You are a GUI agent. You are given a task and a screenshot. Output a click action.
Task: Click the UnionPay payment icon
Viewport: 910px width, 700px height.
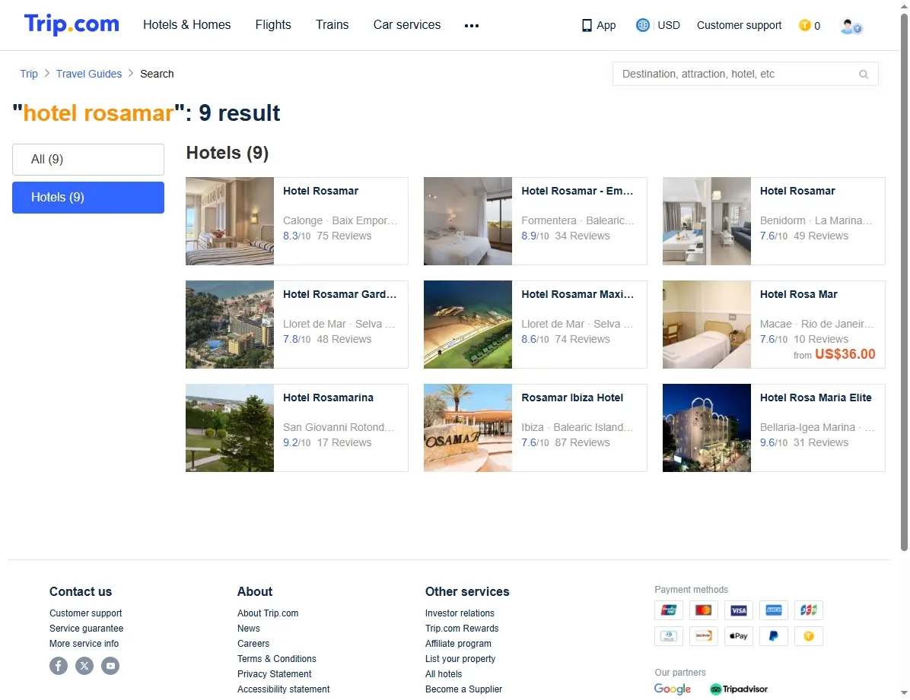point(669,610)
